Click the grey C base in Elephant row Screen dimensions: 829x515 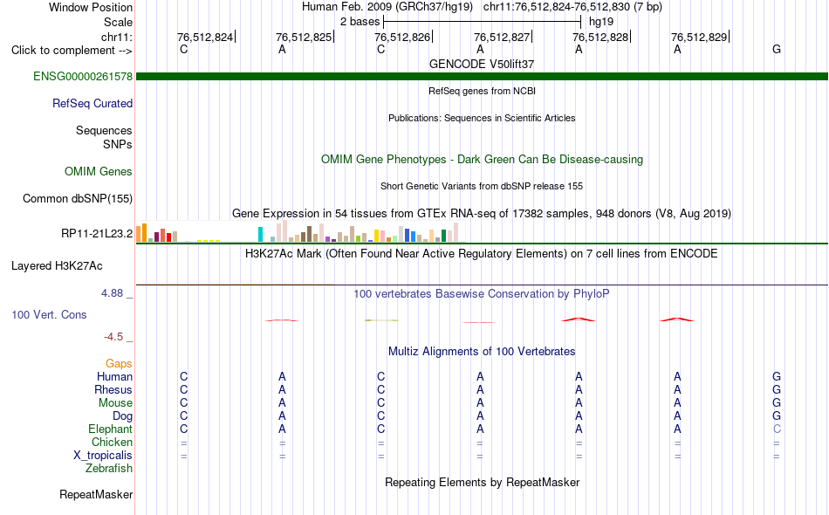776,429
